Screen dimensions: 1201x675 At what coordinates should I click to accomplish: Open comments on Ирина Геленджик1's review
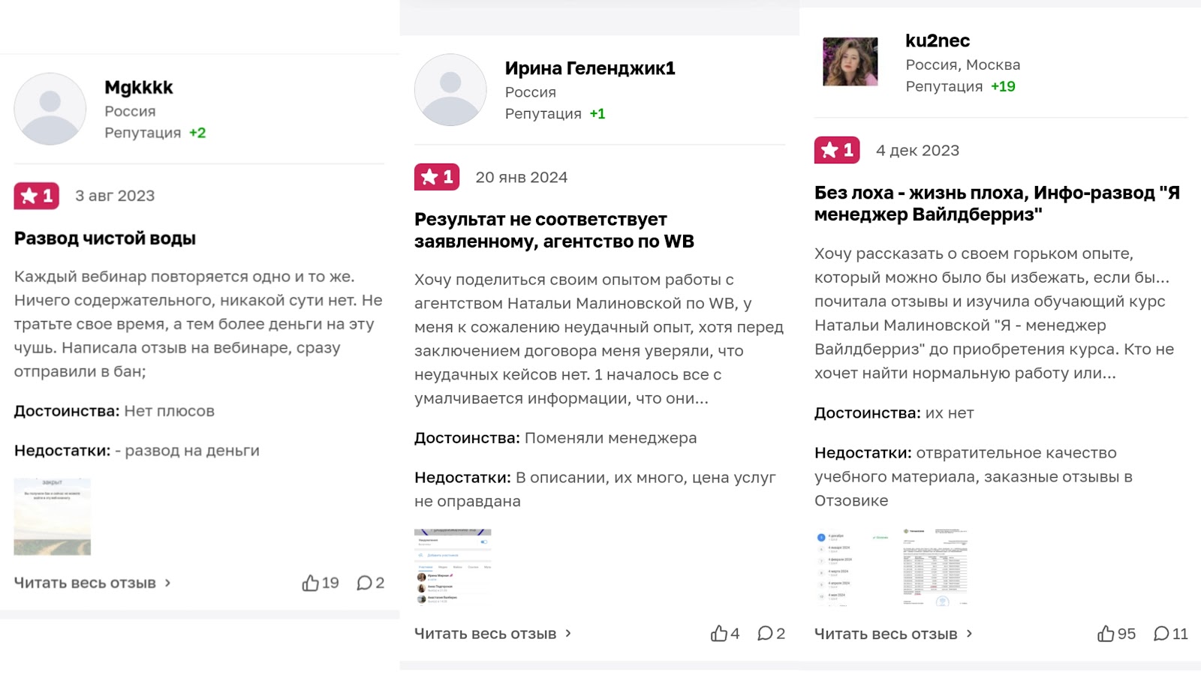coord(765,634)
